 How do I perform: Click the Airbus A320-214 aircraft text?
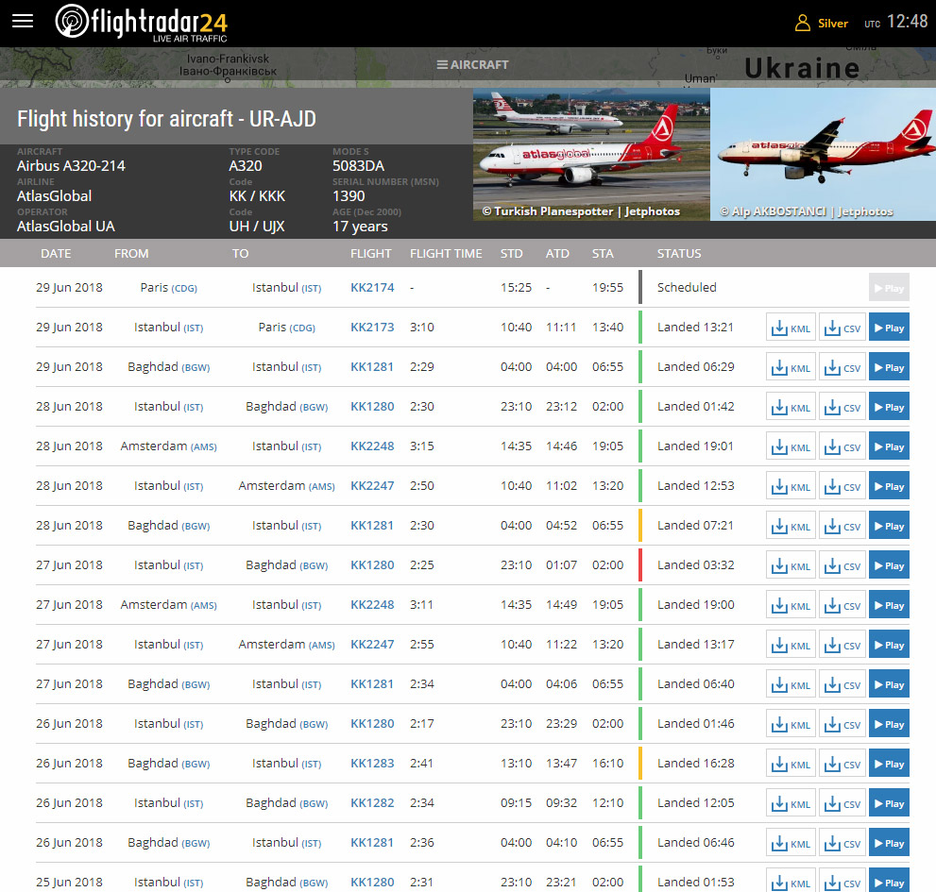(71, 166)
